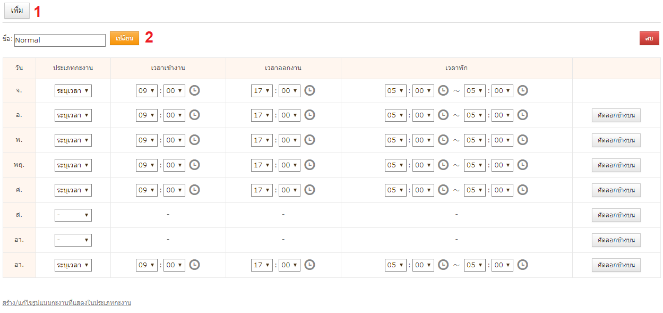The height and width of the screenshot is (313, 663).
Task: Expand Tuesday (อ.) start hour dropdown
Action: (147, 115)
